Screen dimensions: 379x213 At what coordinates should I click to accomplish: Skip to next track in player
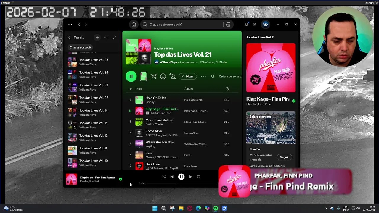[x=191, y=177]
